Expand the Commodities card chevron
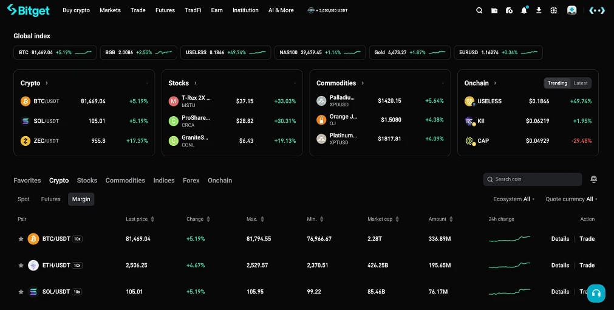614x310 pixels. coord(363,83)
